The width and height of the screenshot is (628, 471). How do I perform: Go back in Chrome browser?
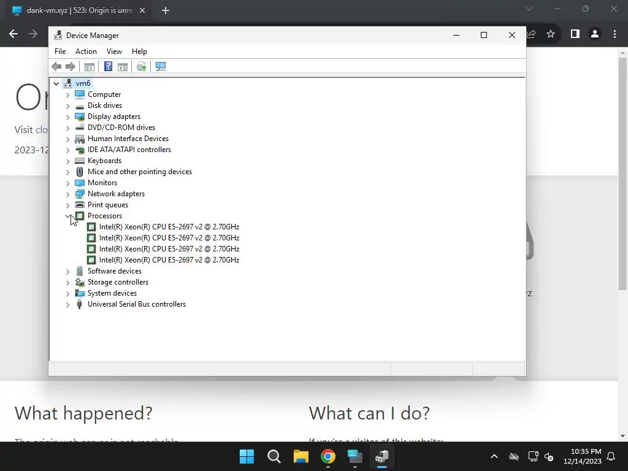tap(13, 34)
